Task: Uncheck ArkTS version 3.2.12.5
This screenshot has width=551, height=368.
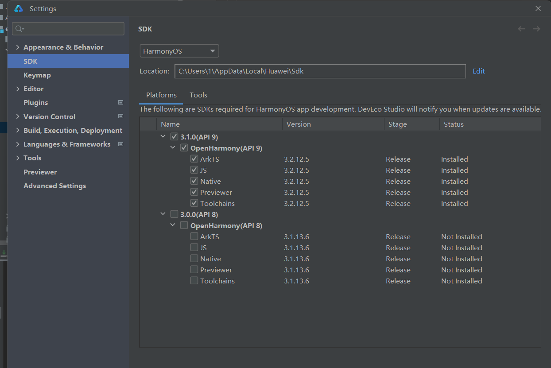Action: click(194, 159)
